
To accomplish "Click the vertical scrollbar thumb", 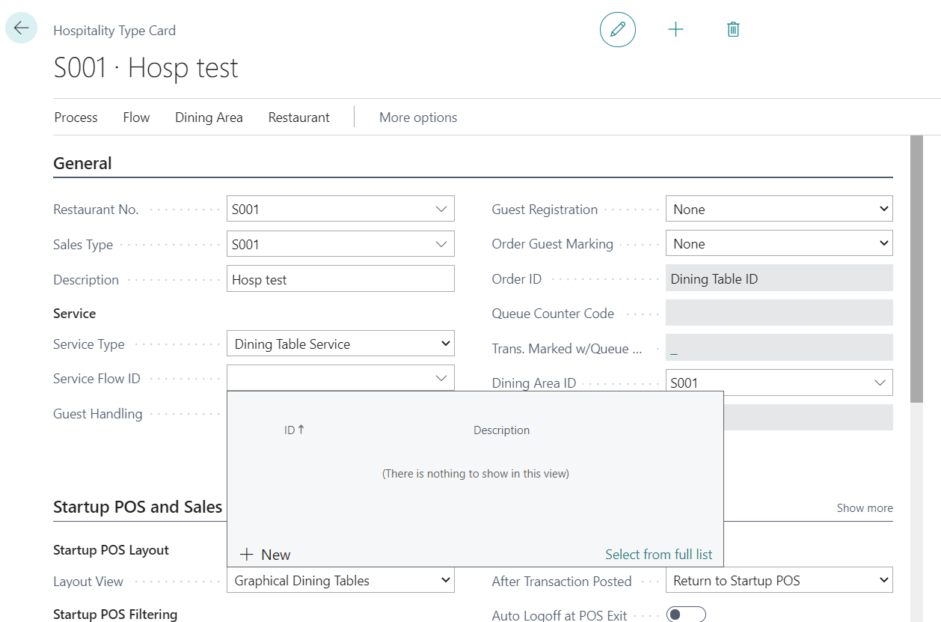I will click(x=916, y=269).
